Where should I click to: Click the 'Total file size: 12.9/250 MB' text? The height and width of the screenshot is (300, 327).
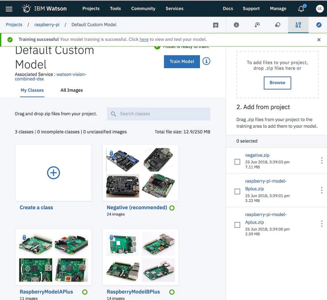pos(182,132)
